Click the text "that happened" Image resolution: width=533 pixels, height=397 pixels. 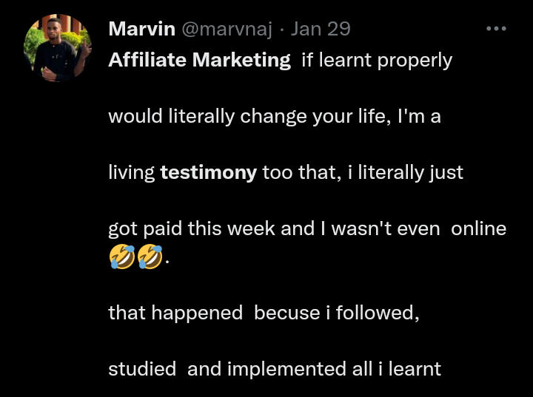pyautogui.click(x=175, y=313)
